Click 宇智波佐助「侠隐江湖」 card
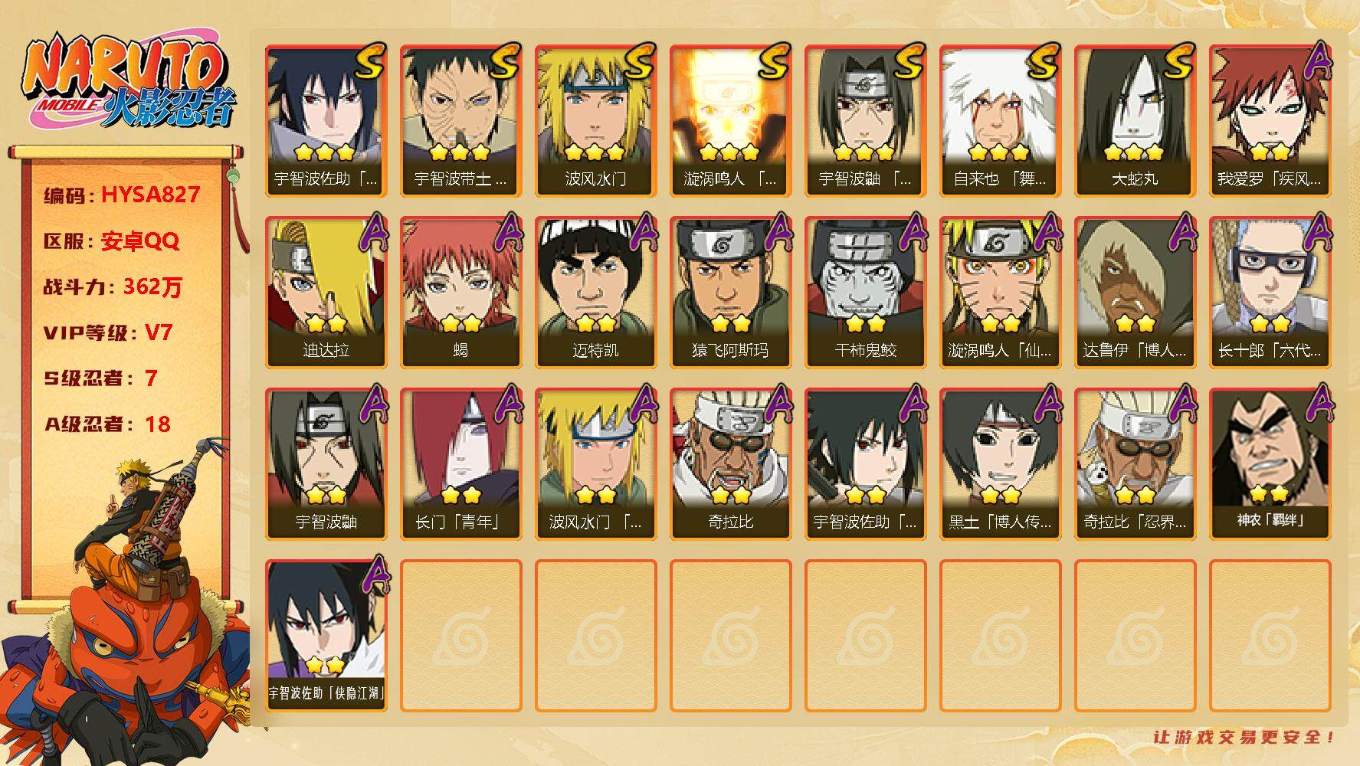The height and width of the screenshot is (766, 1360). point(326,635)
